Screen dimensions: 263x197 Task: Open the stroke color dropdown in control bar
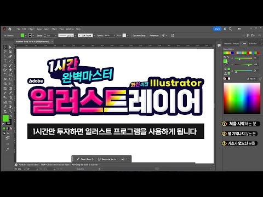[x=33, y=36]
